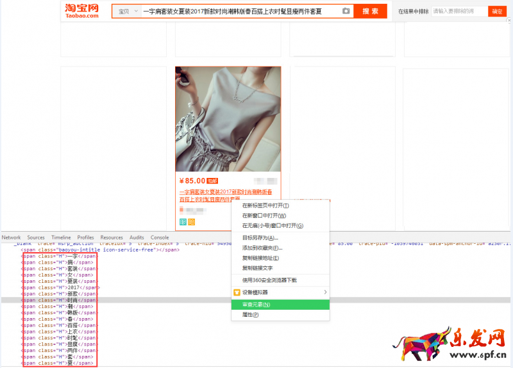This screenshot has width=513, height=368.
Task: Click the 确定 exclude filter button
Action: tap(497, 12)
